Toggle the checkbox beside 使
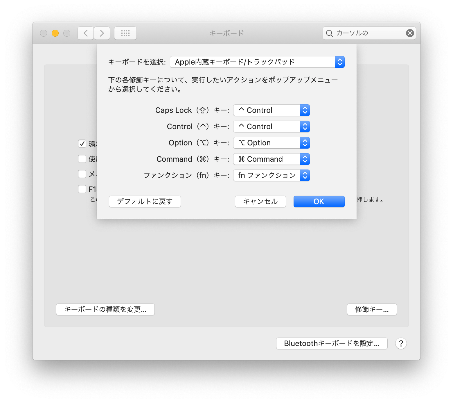Screen dimensions: 453x403 [82, 159]
